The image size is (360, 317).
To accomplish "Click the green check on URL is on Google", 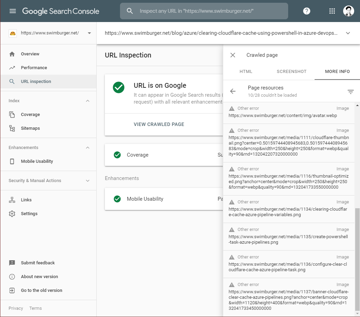I will [x=119, y=87].
